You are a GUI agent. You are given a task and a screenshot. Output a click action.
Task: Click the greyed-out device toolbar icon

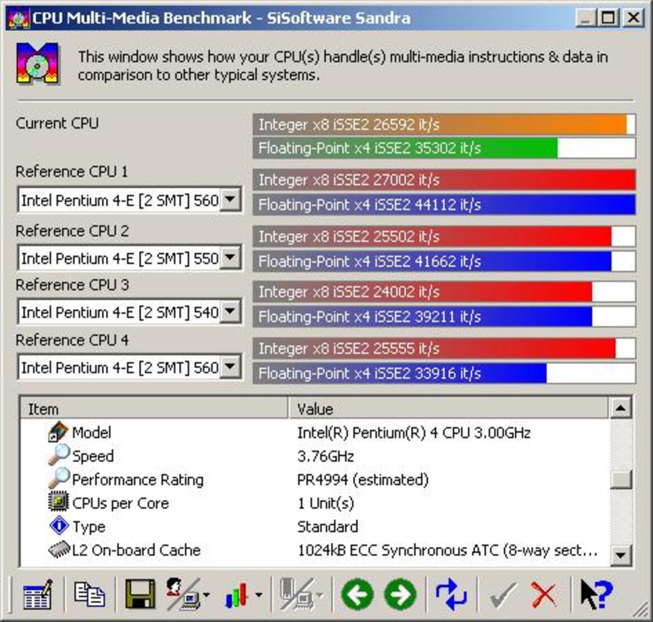(296, 594)
